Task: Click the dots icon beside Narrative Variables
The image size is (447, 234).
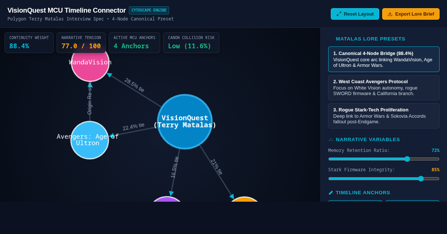Action: pos(331,140)
